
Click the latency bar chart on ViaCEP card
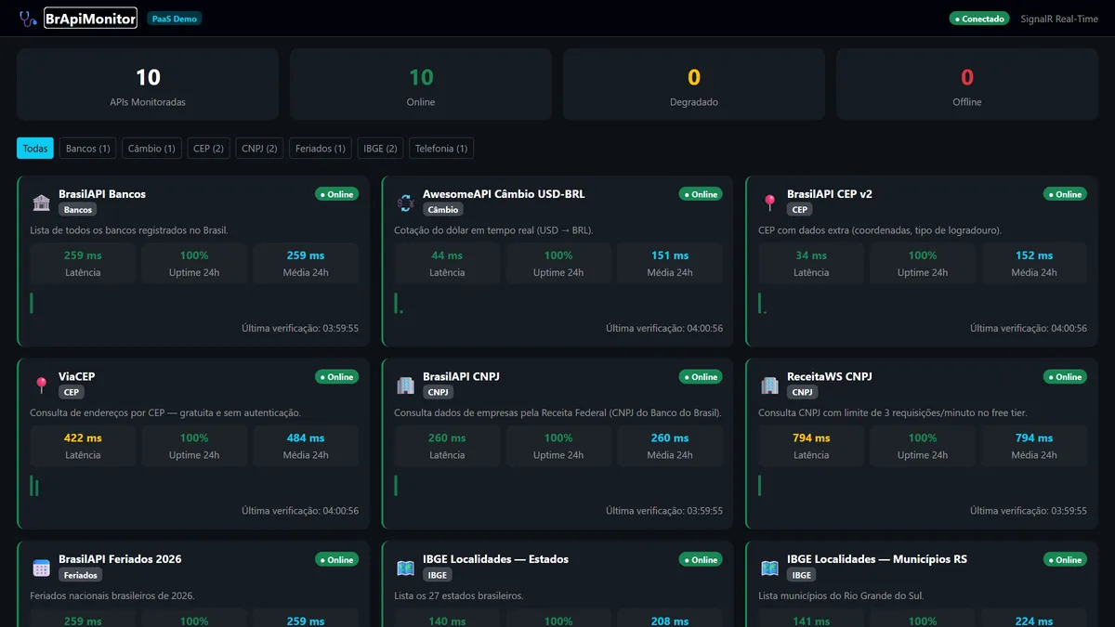click(x=34, y=486)
